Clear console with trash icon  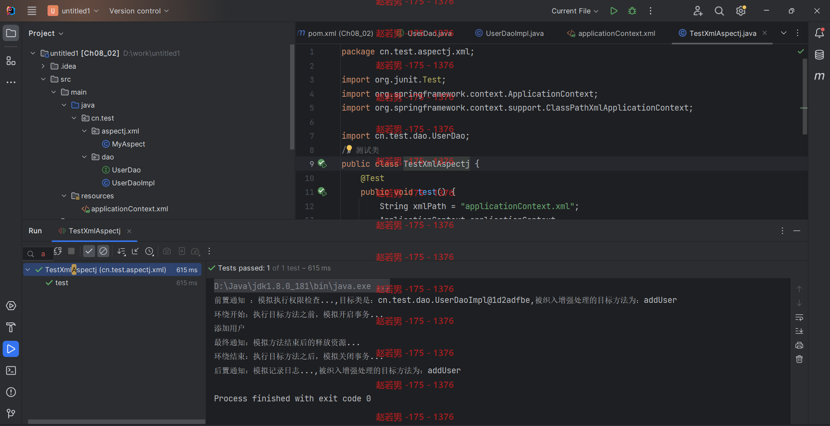coord(799,359)
